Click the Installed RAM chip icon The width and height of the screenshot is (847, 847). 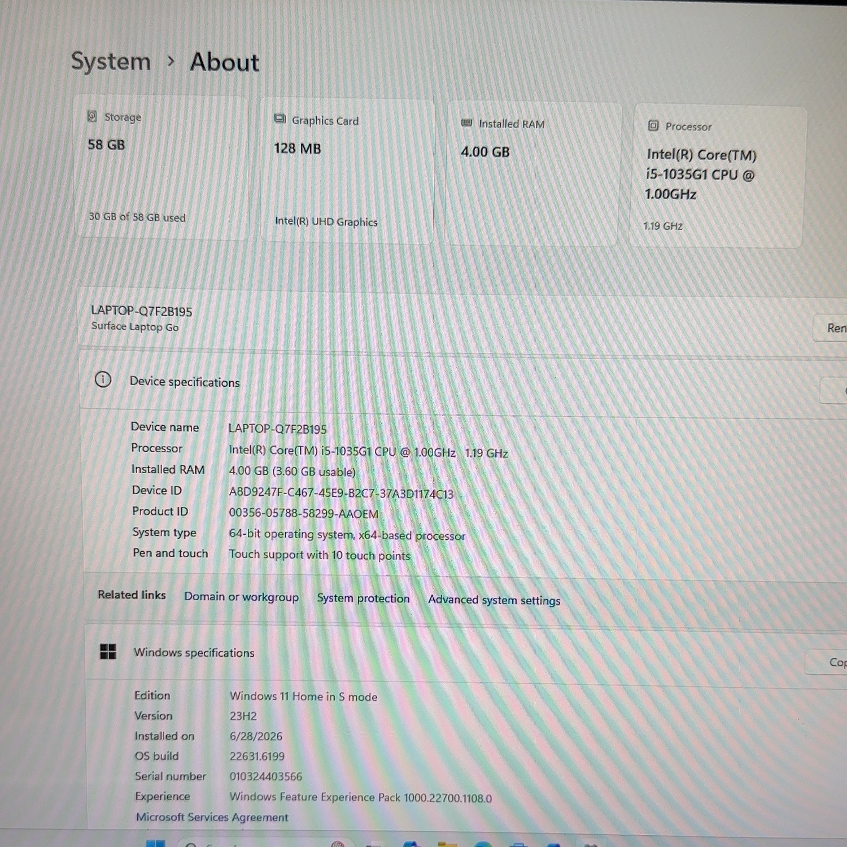pos(466,123)
